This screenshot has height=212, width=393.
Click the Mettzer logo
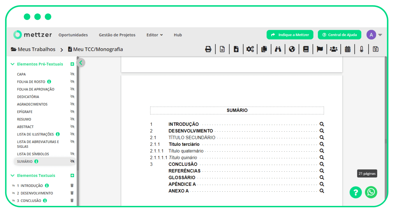pyautogui.click(x=32, y=35)
